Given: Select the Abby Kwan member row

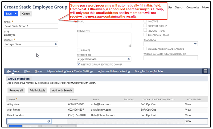Looking at the screenshot, I should (x=14, y=104).
